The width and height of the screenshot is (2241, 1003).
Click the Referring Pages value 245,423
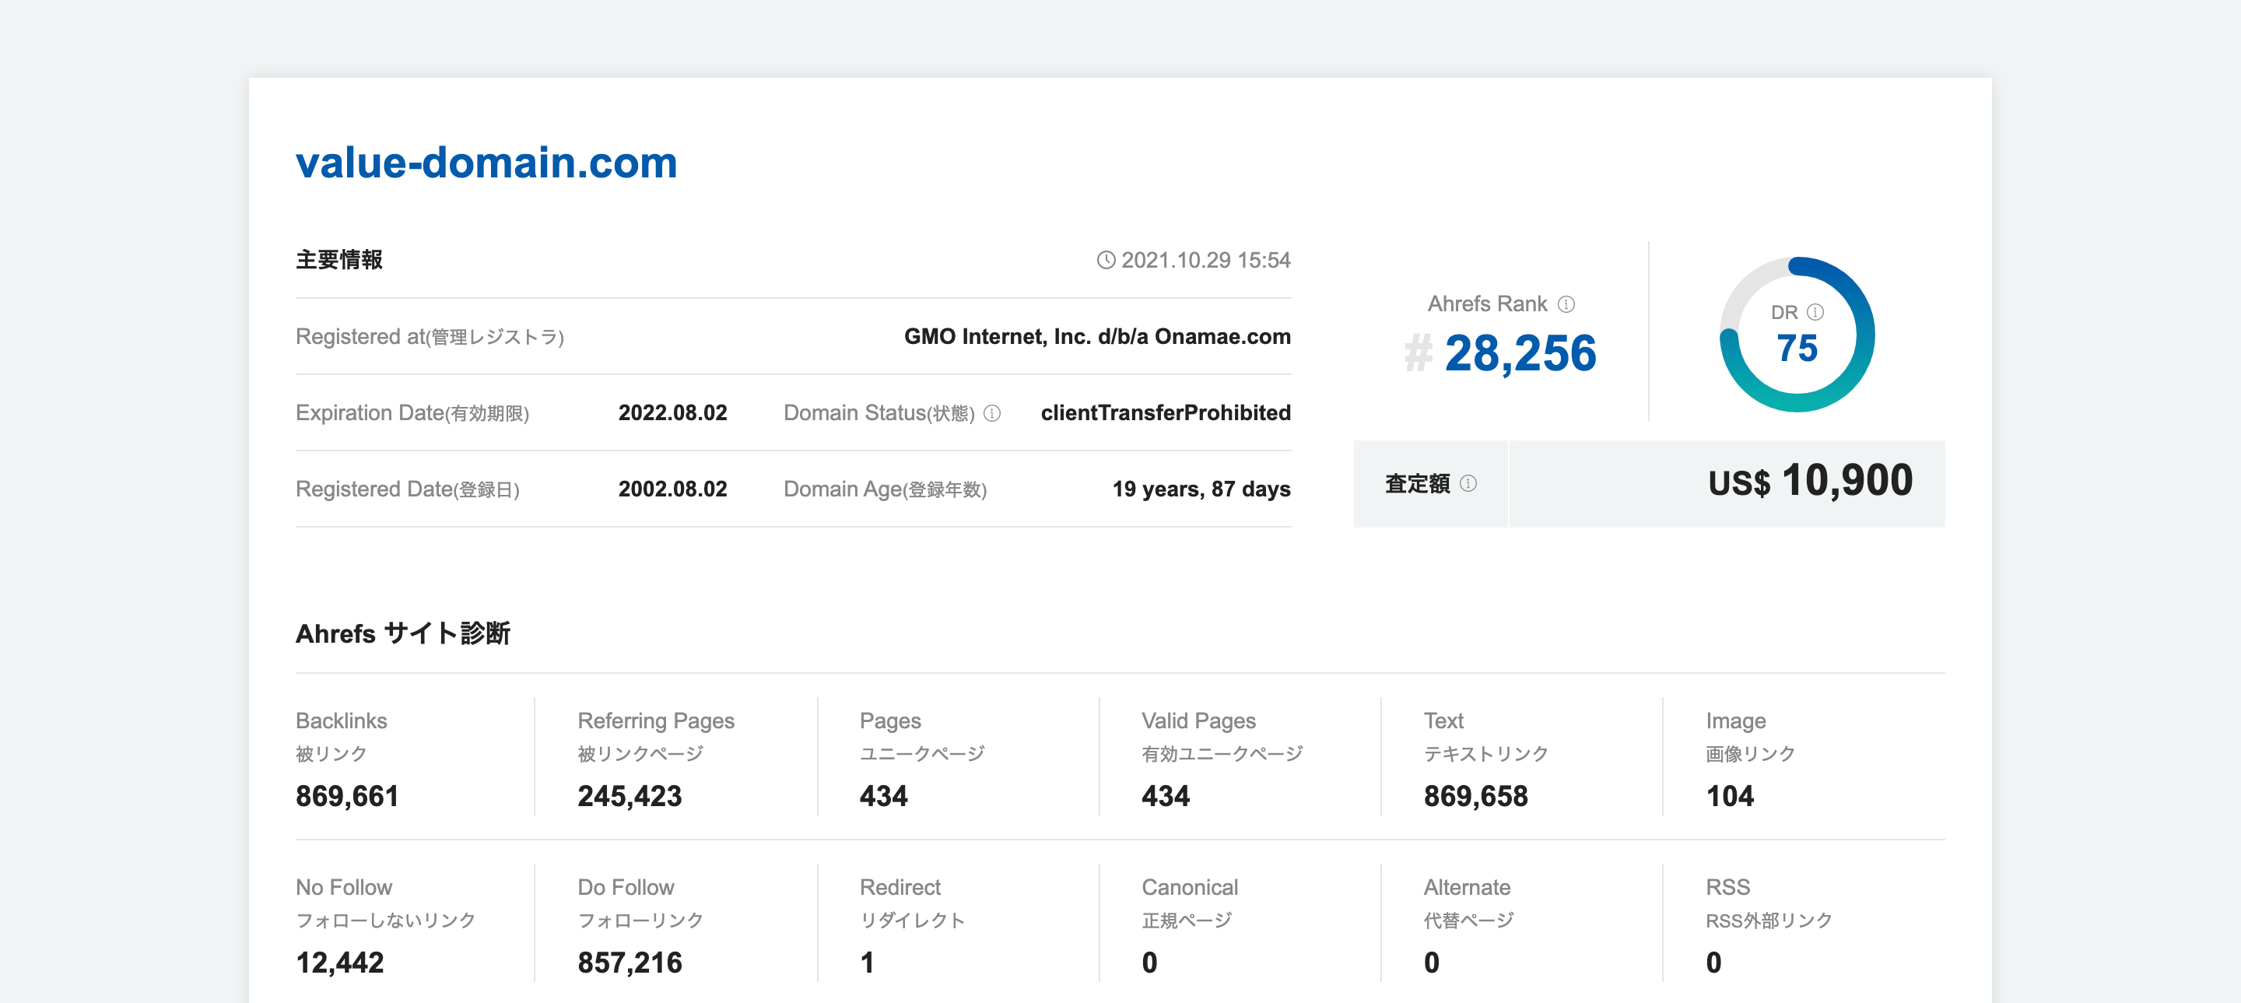pos(629,795)
